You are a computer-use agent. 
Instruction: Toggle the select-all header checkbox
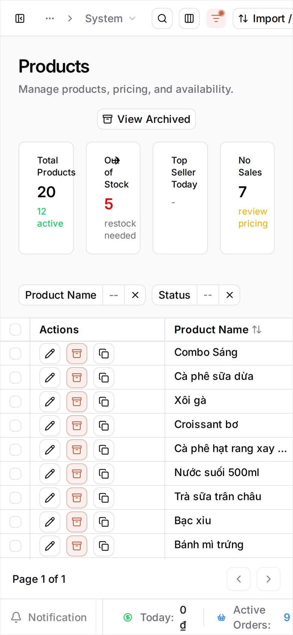pyautogui.click(x=15, y=330)
